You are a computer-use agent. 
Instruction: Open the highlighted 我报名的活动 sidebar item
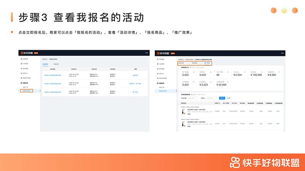coord(27,91)
